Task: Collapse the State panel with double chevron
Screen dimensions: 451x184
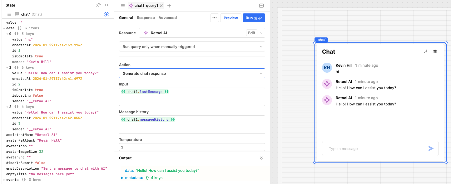Action: 107,5
